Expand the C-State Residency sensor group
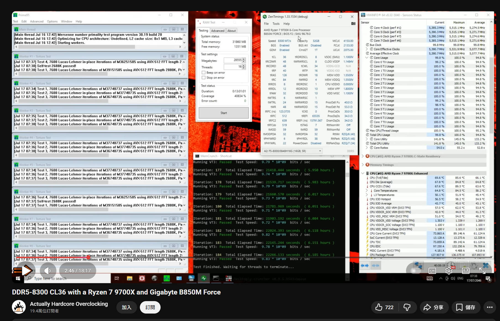Viewport: 500px width, 321px height. click(x=363, y=156)
